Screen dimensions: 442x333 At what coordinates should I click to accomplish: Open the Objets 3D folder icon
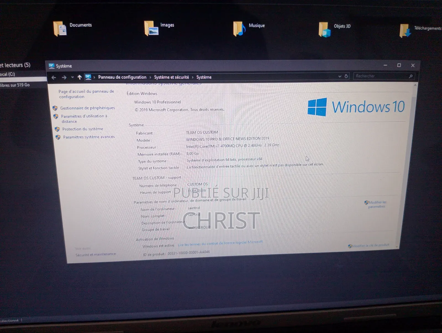tap(325, 30)
